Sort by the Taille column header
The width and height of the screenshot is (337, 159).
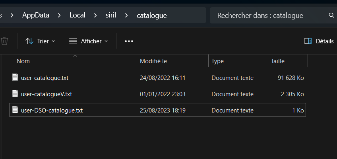(278, 61)
